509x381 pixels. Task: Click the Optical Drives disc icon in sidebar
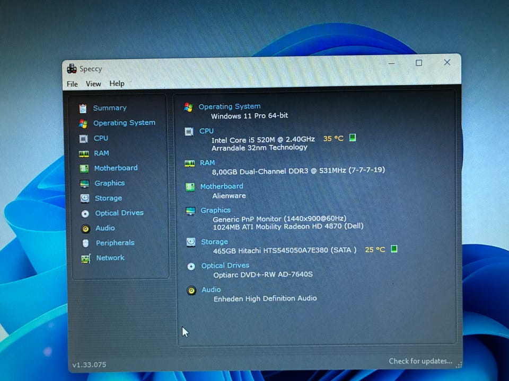[x=85, y=213]
